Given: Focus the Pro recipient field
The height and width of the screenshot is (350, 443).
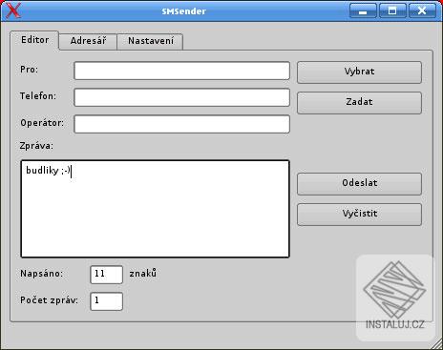Looking at the screenshot, I should pyautogui.click(x=181, y=71).
